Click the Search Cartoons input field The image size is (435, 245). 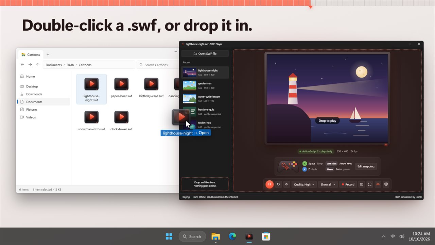point(158,65)
